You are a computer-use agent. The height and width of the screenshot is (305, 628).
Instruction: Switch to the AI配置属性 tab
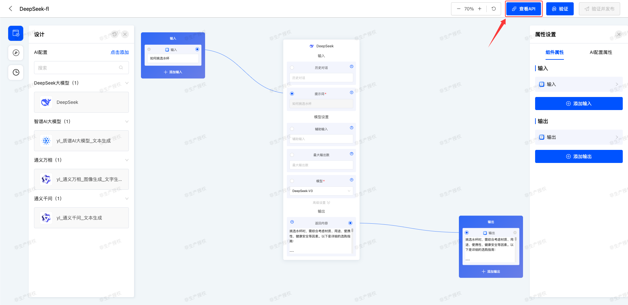point(601,52)
